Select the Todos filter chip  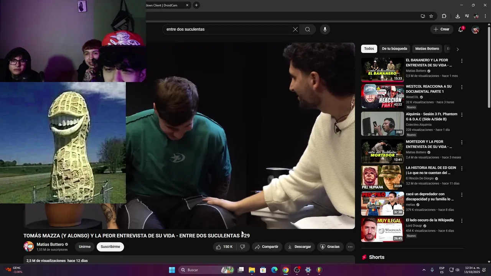tap(369, 49)
